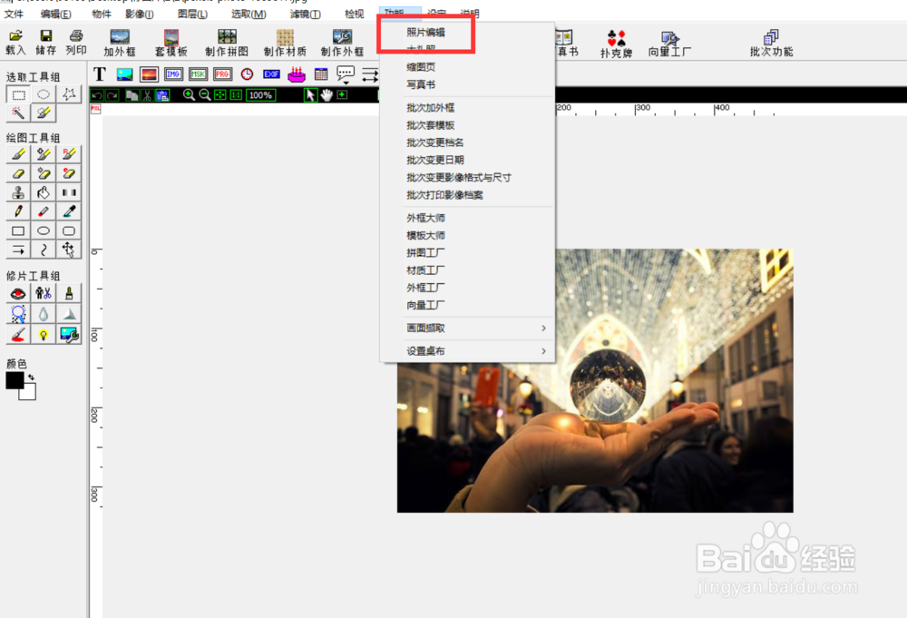
Task: Click the birthday cake object icon
Action: [x=297, y=74]
